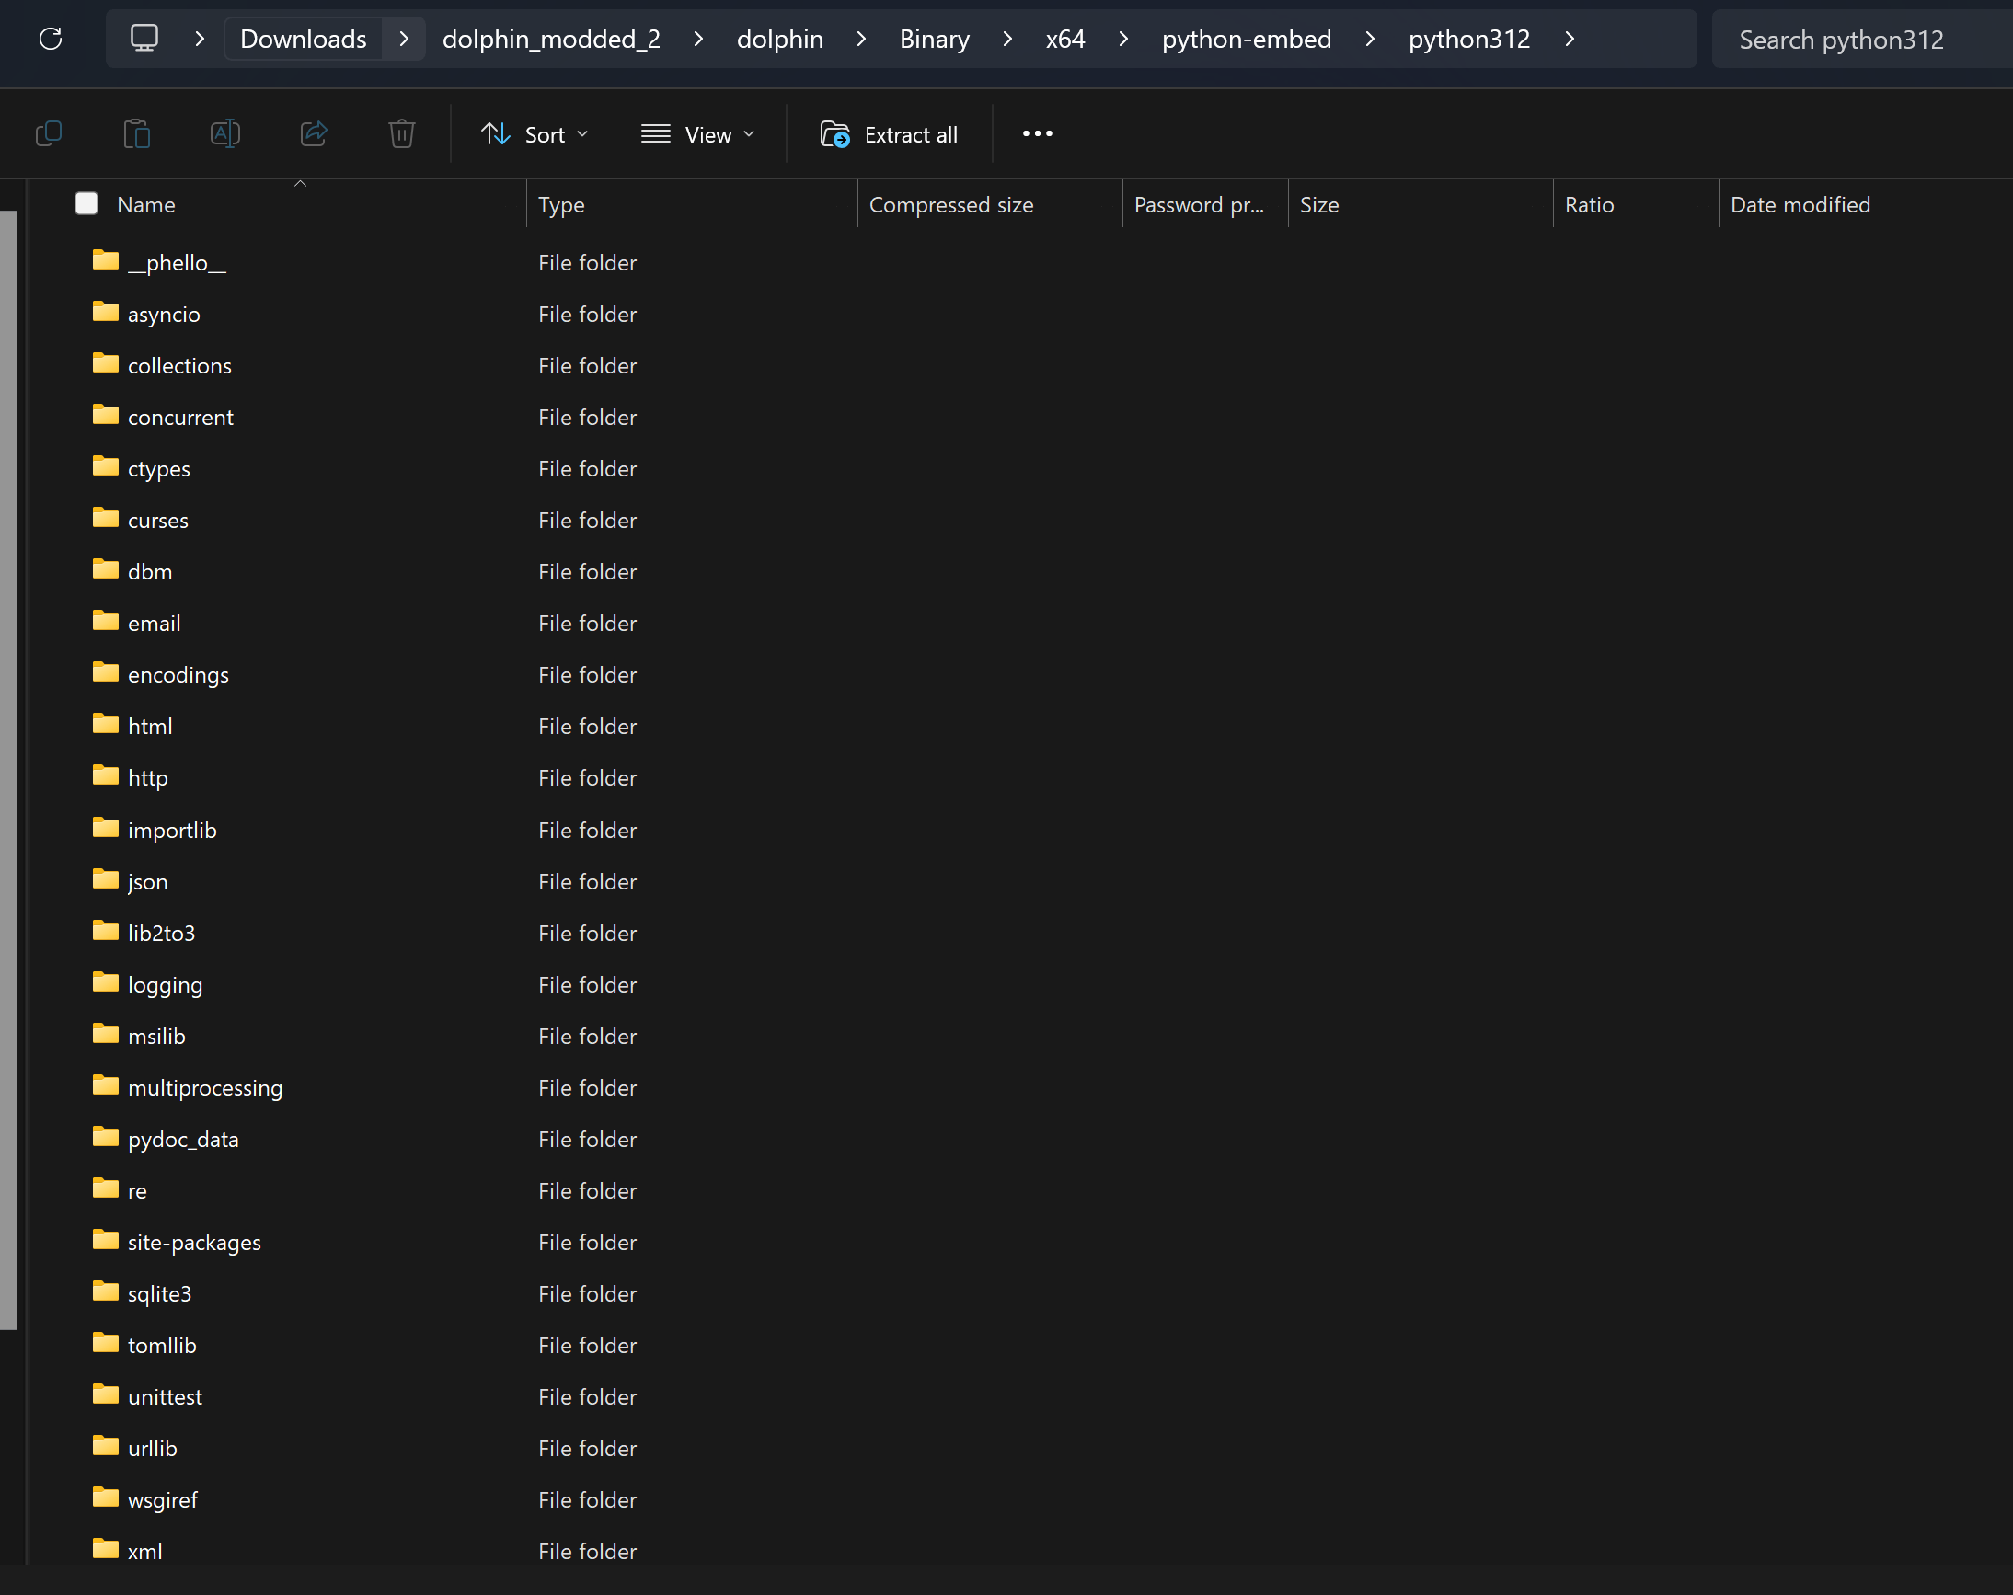The width and height of the screenshot is (2013, 1595).
Task: Click the Delete trash icon
Action: (x=401, y=133)
